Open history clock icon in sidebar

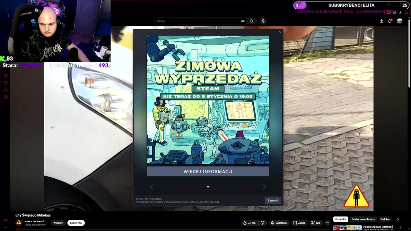click(x=5, y=83)
